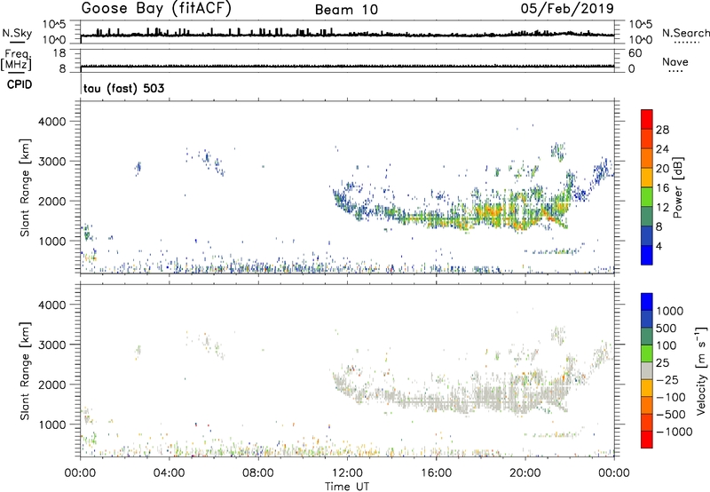Click the blue bottom of the Power color bar
Viewport: 710px width, 492px height.
pyautogui.click(x=647, y=255)
